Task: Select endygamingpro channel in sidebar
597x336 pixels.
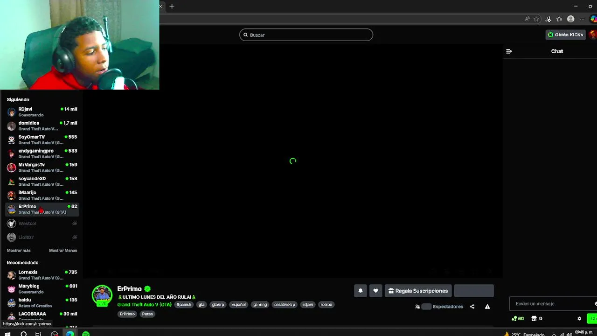Action: click(x=42, y=154)
